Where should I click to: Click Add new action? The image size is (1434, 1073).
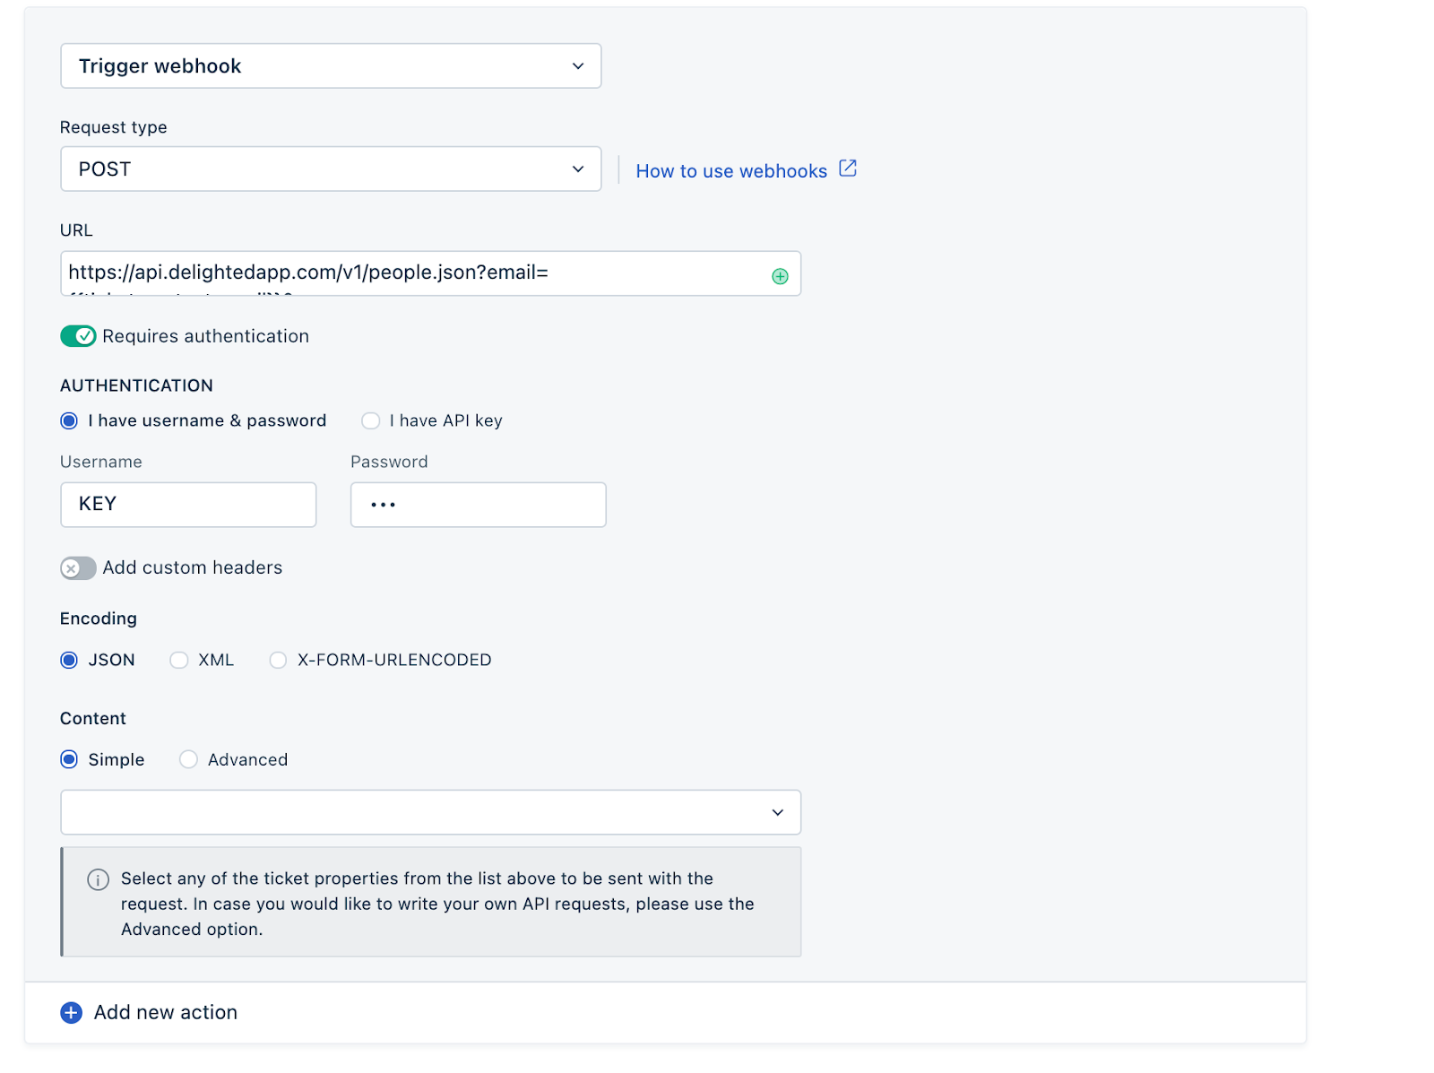(x=166, y=1013)
